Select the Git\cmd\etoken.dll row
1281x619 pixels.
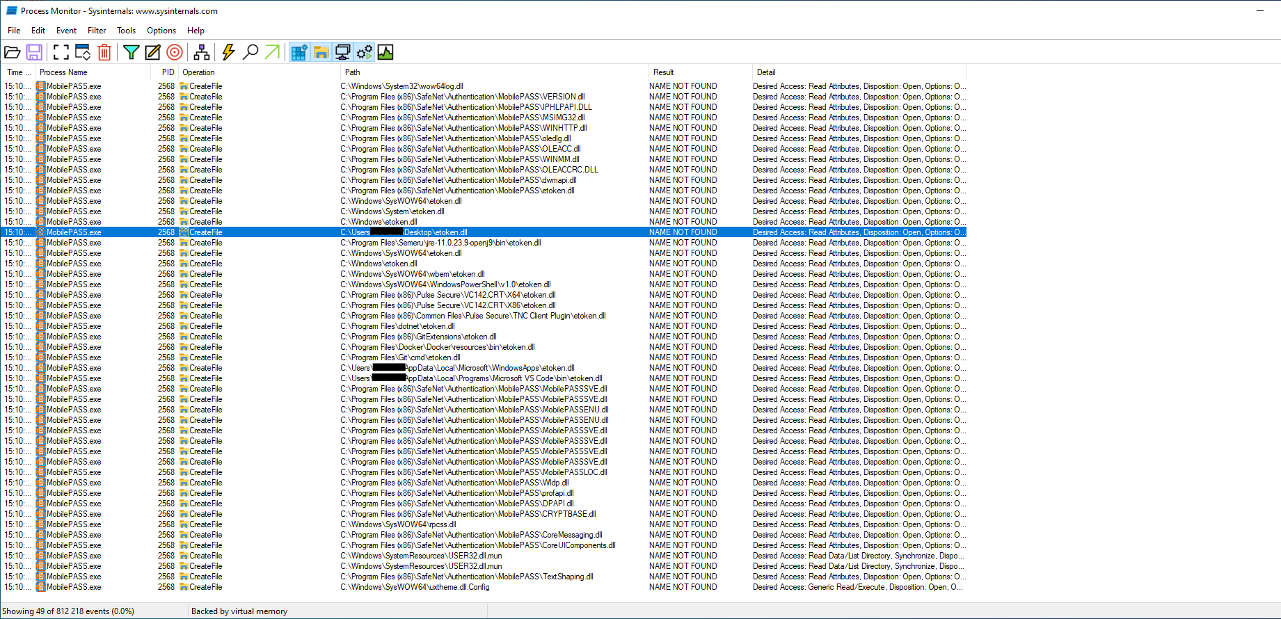(x=484, y=357)
